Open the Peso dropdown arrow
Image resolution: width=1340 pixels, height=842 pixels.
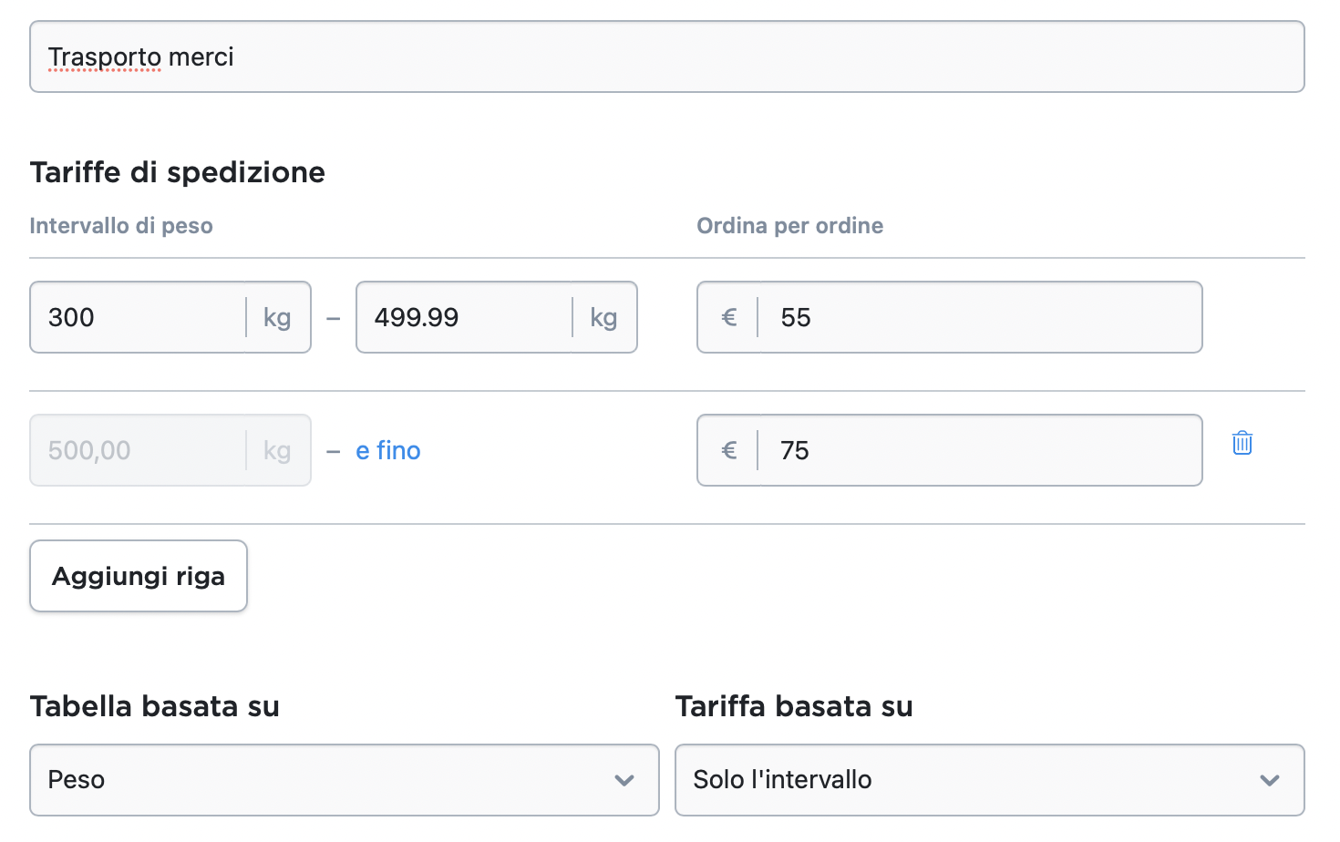[x=624, y=781]
